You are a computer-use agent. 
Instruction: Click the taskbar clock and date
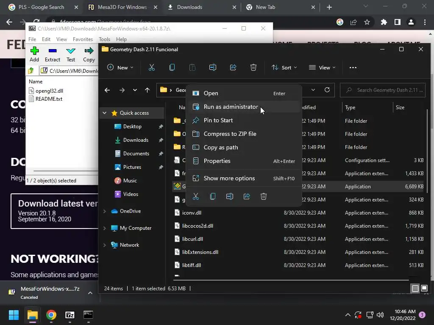click(x=403, y=315)
